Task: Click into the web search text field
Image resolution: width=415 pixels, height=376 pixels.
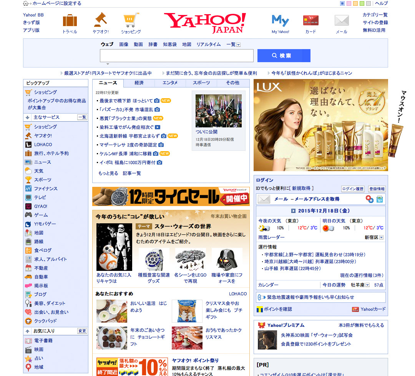Action: (x=176, y=56)
